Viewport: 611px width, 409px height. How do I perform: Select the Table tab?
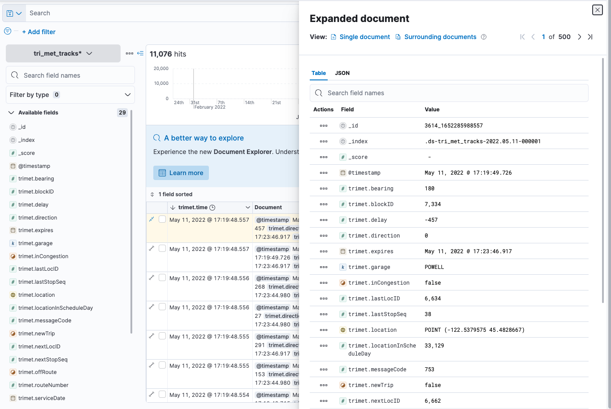(319, 73)
